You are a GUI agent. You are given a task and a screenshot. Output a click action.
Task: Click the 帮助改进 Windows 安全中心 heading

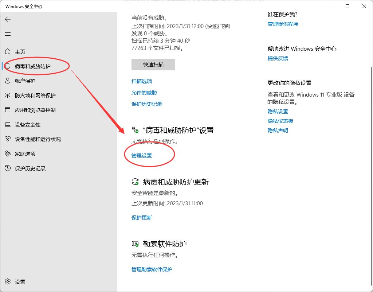pos(302,49)
